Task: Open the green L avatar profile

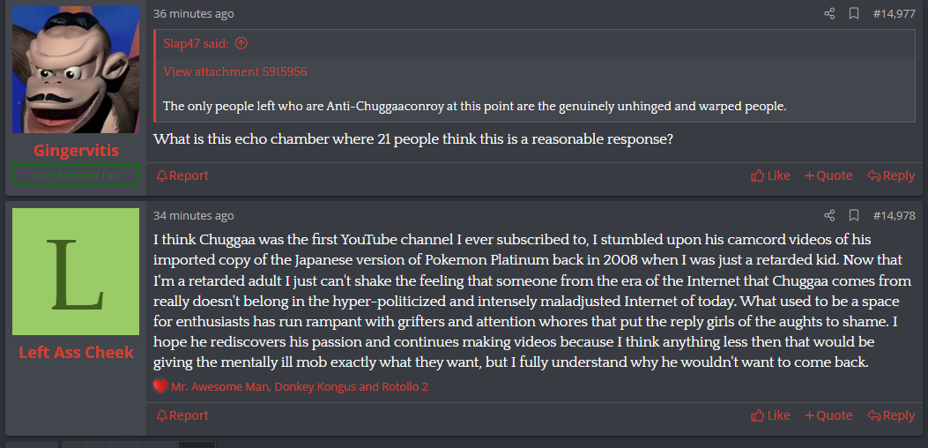Action: pos(76,272)
